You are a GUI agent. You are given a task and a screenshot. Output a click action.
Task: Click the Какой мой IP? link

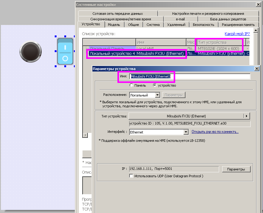[x=237, y=34]
